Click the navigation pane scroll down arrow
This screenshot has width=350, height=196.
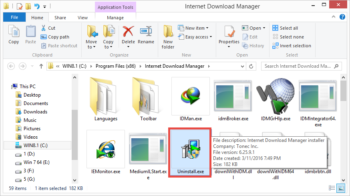74,180
